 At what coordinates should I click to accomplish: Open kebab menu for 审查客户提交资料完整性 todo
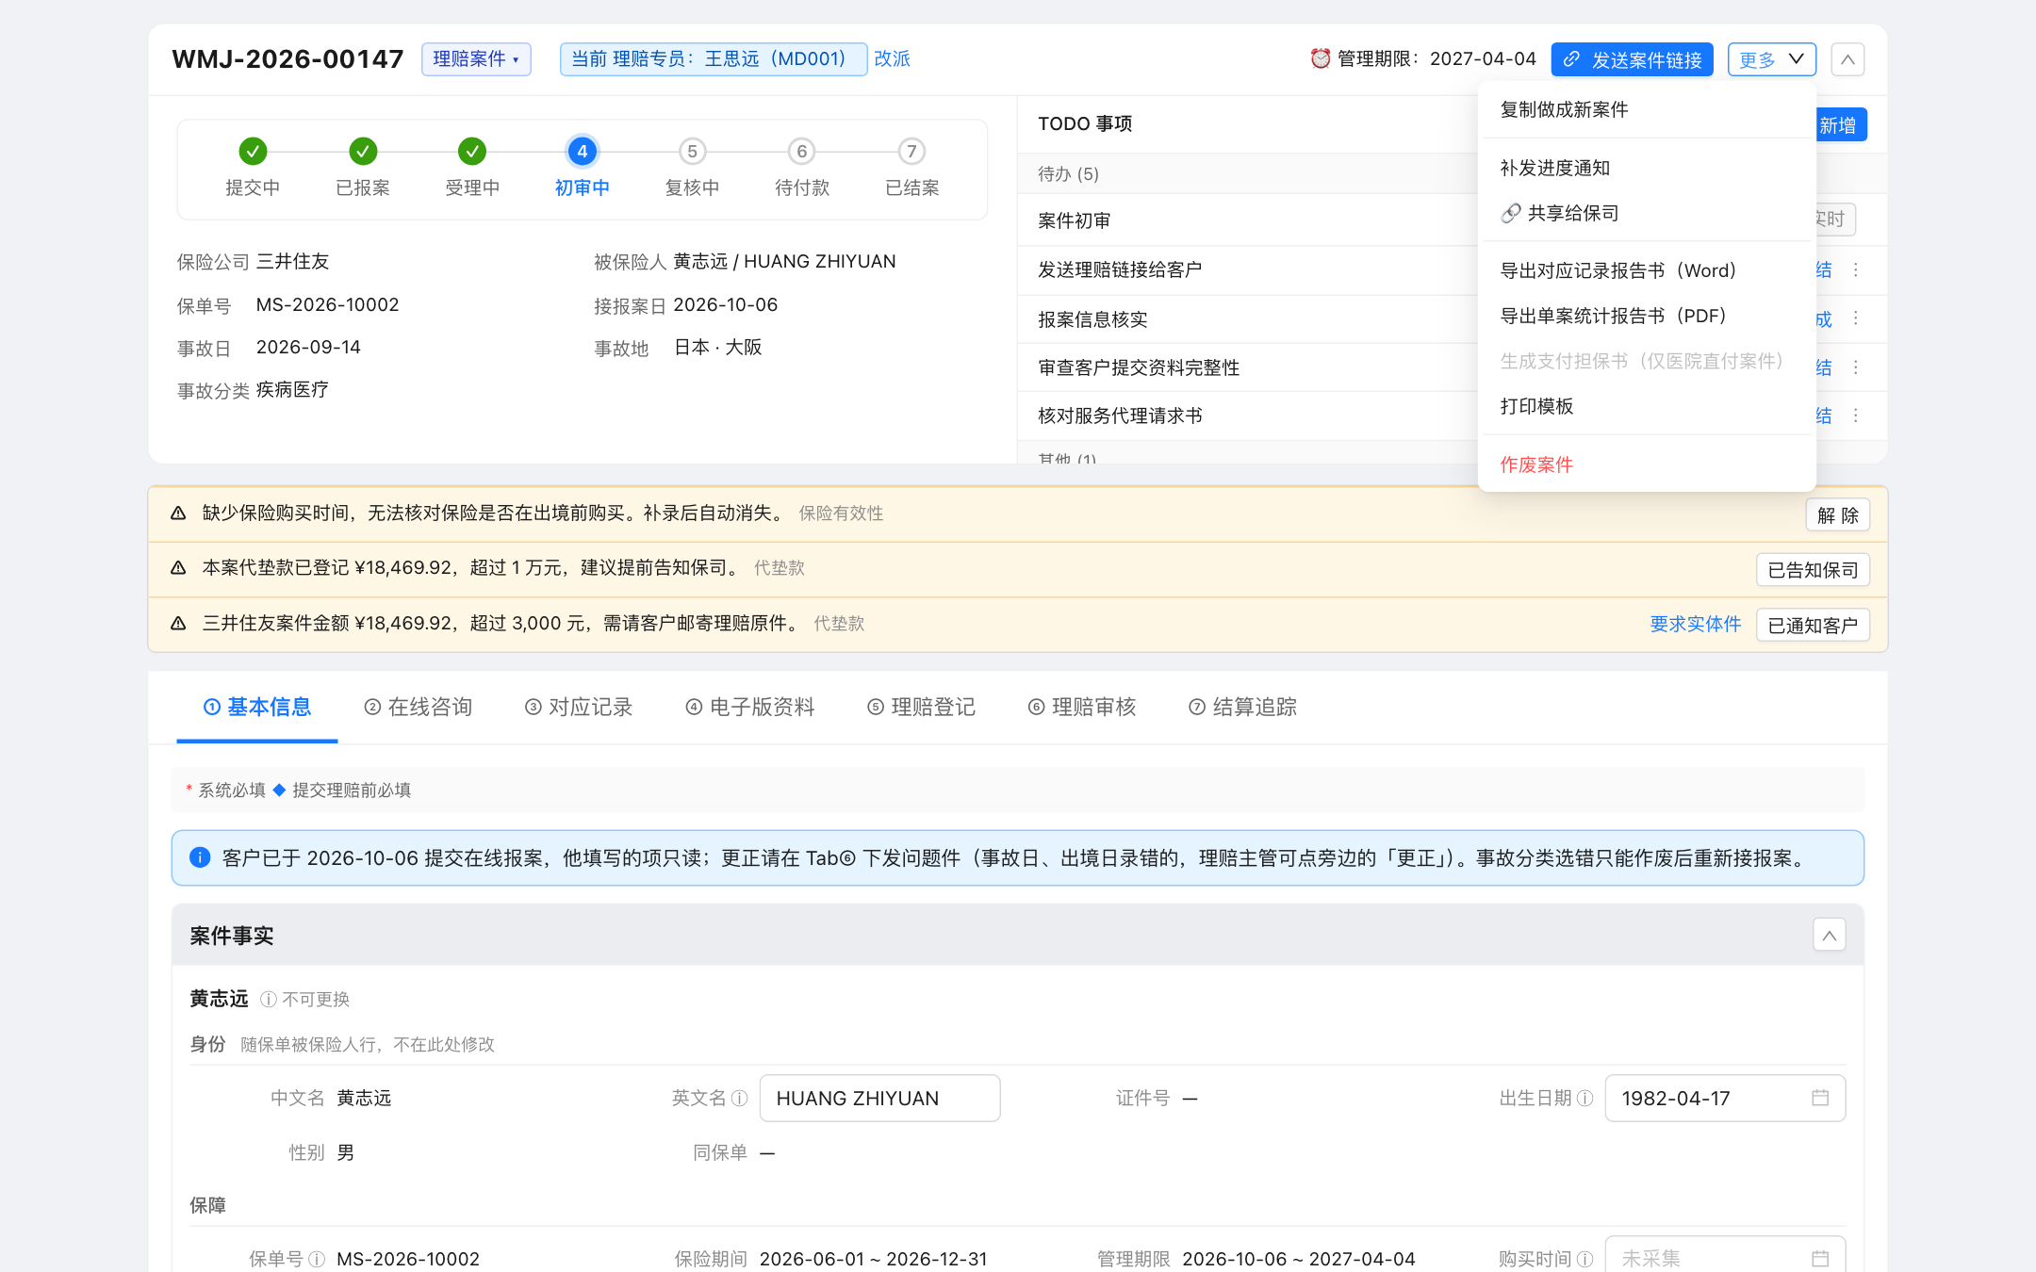[1856, 367]
